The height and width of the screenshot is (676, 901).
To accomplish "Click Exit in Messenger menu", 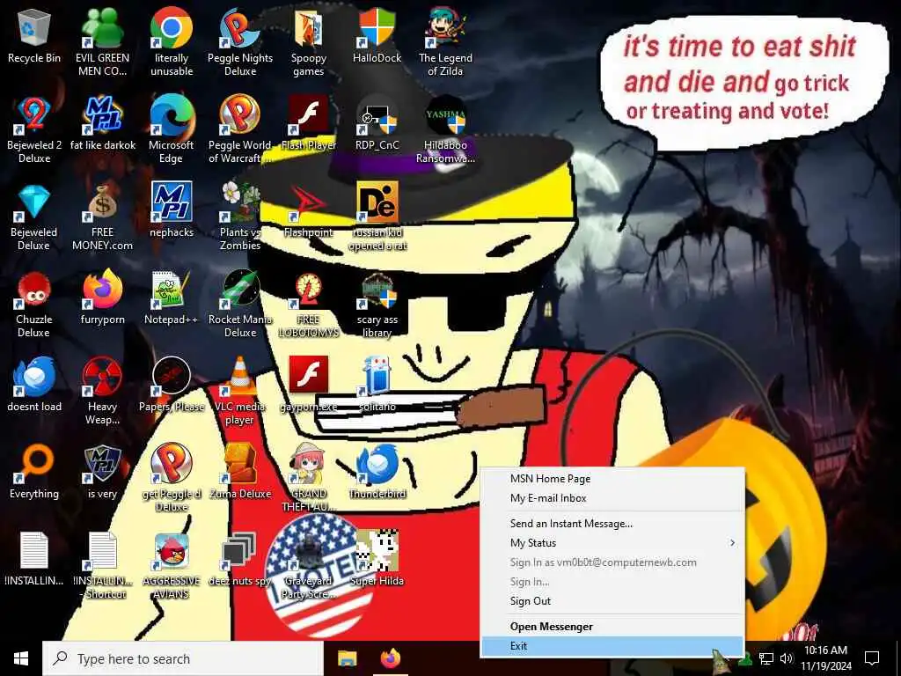I will (612, 645).
